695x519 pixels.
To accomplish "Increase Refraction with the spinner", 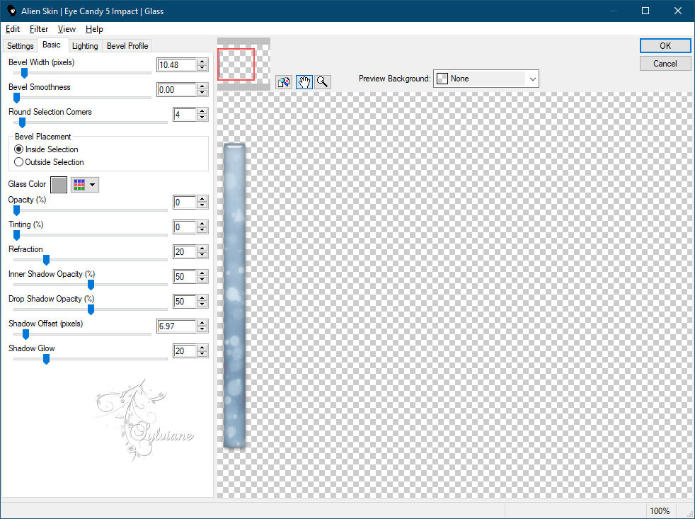I will pyautogui.click(x=202, y=249).
